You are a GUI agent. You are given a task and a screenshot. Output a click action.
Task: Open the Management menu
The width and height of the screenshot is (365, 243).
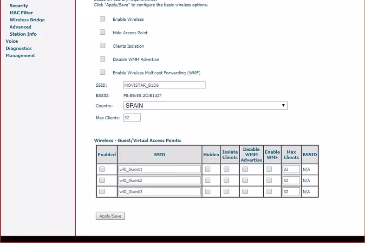click(x=20, y=56)
